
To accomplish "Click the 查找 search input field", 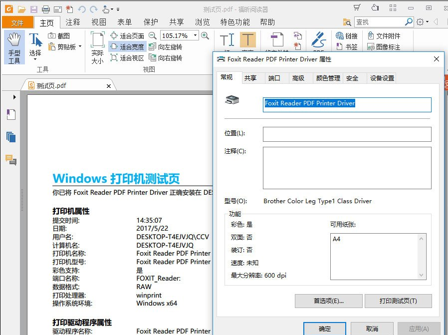I will (x=380, y=22).
